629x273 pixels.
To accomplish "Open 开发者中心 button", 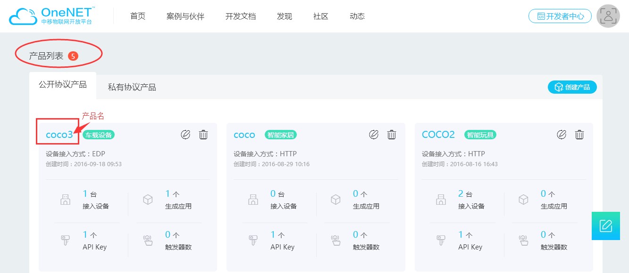I will tap(560, 16).
